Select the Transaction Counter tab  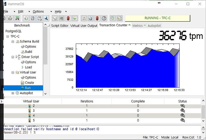(115, 25)
